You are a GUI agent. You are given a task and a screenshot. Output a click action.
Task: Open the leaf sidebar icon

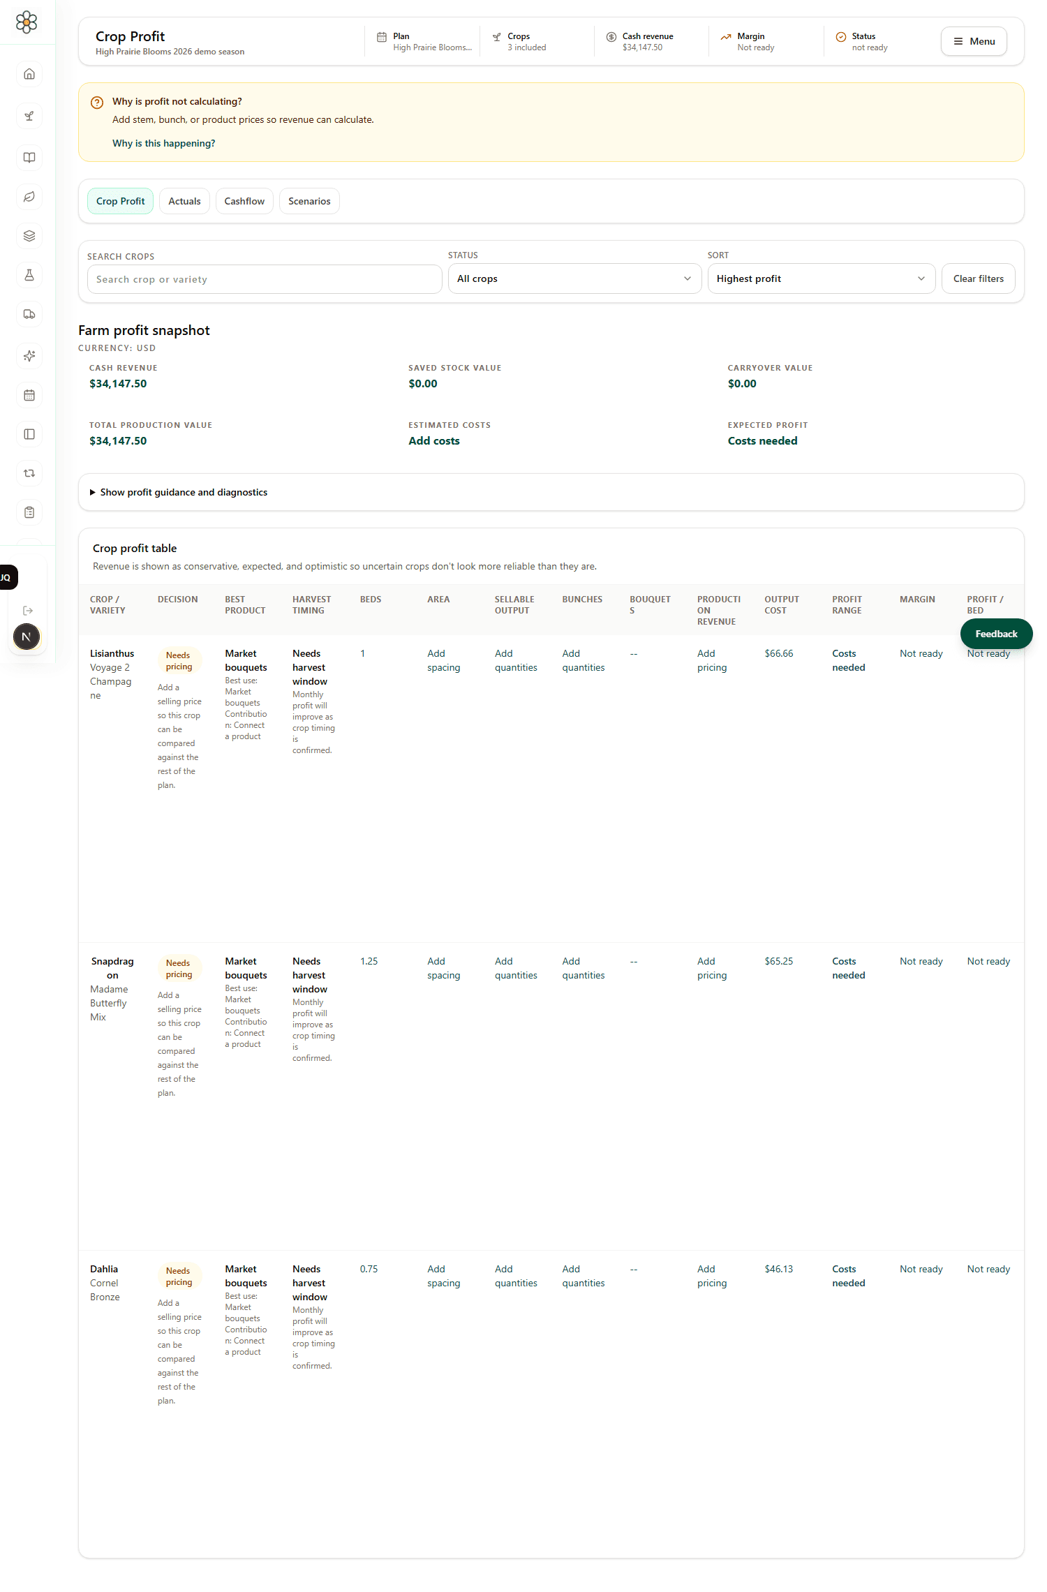coord(29,197)
